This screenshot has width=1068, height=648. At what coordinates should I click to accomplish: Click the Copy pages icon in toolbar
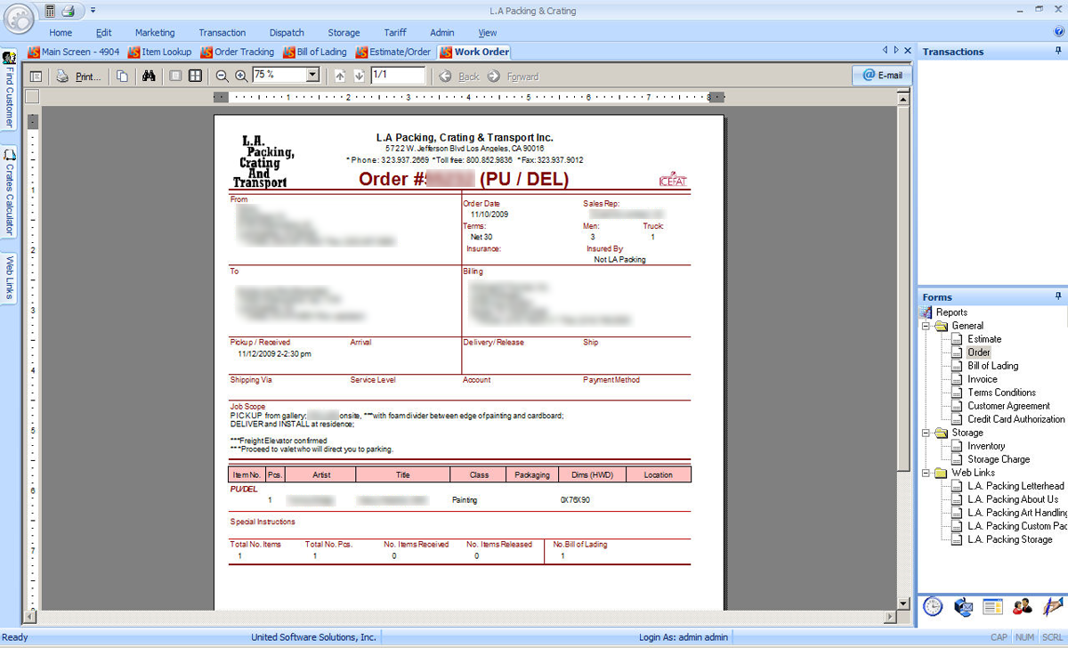point(122,77)
